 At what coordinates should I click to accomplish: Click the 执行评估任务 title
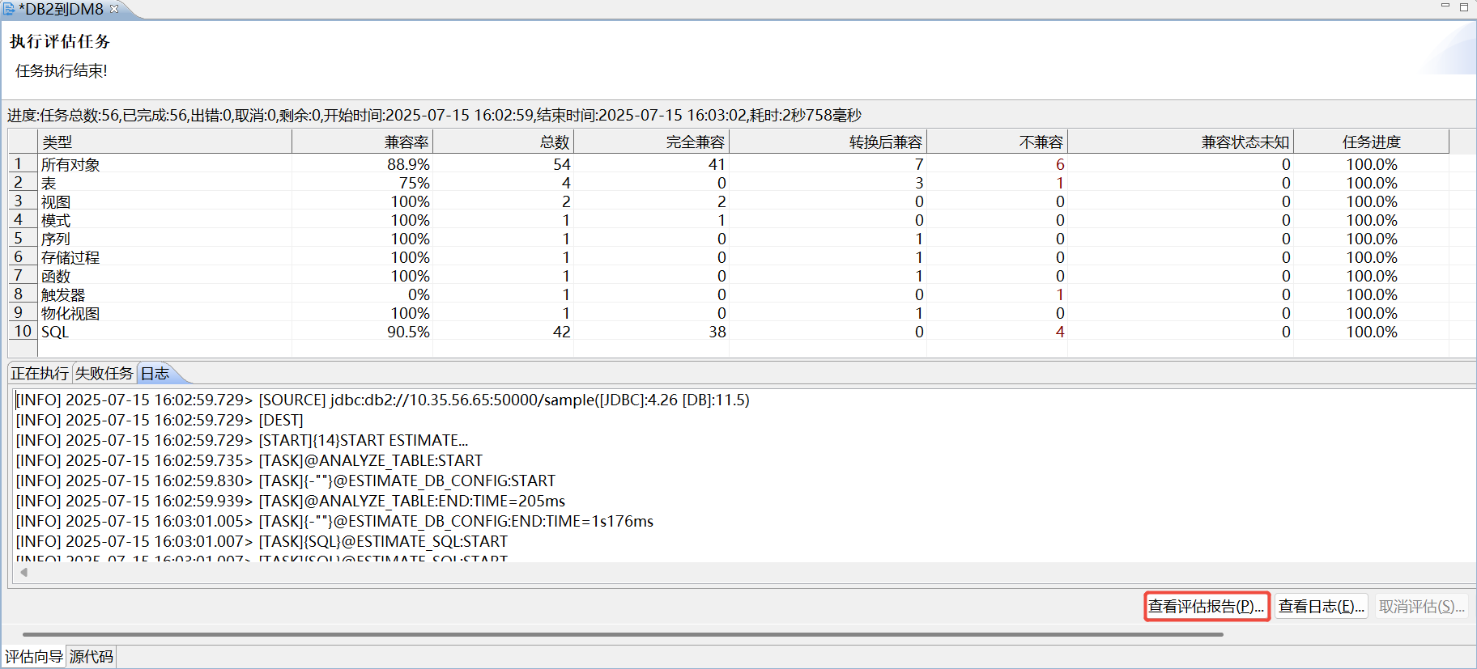(x=60, y=41)
